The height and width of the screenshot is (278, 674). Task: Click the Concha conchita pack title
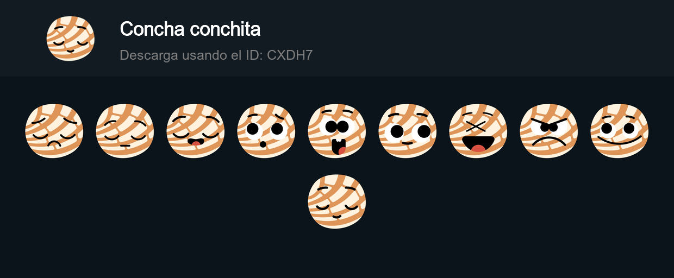[190, 29]
